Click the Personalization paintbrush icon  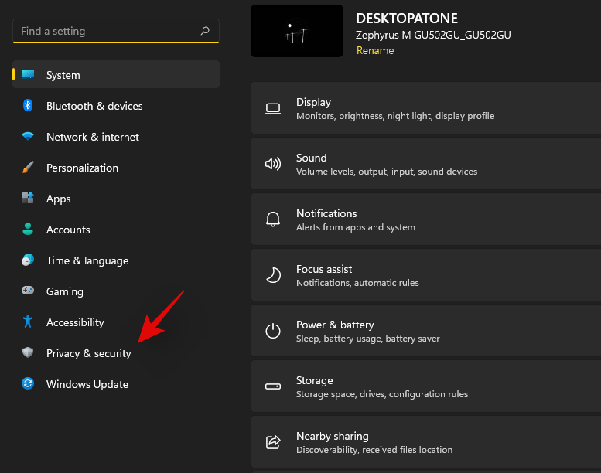tap(28, 168)
